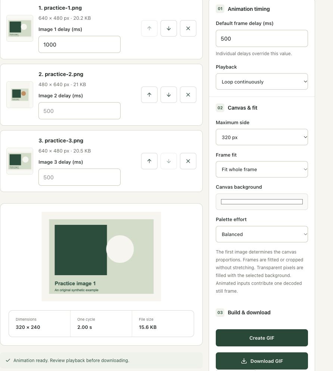Image resolution: width=333 pixels, height=371 pixels.
Task: Click the Create GIF button
Action: point(262,338)
